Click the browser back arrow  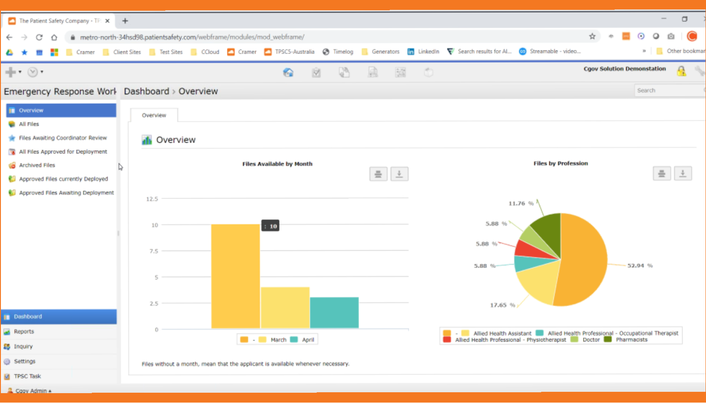point(9,37)
